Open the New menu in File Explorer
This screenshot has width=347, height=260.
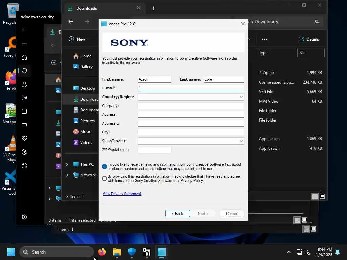(79, 39)
